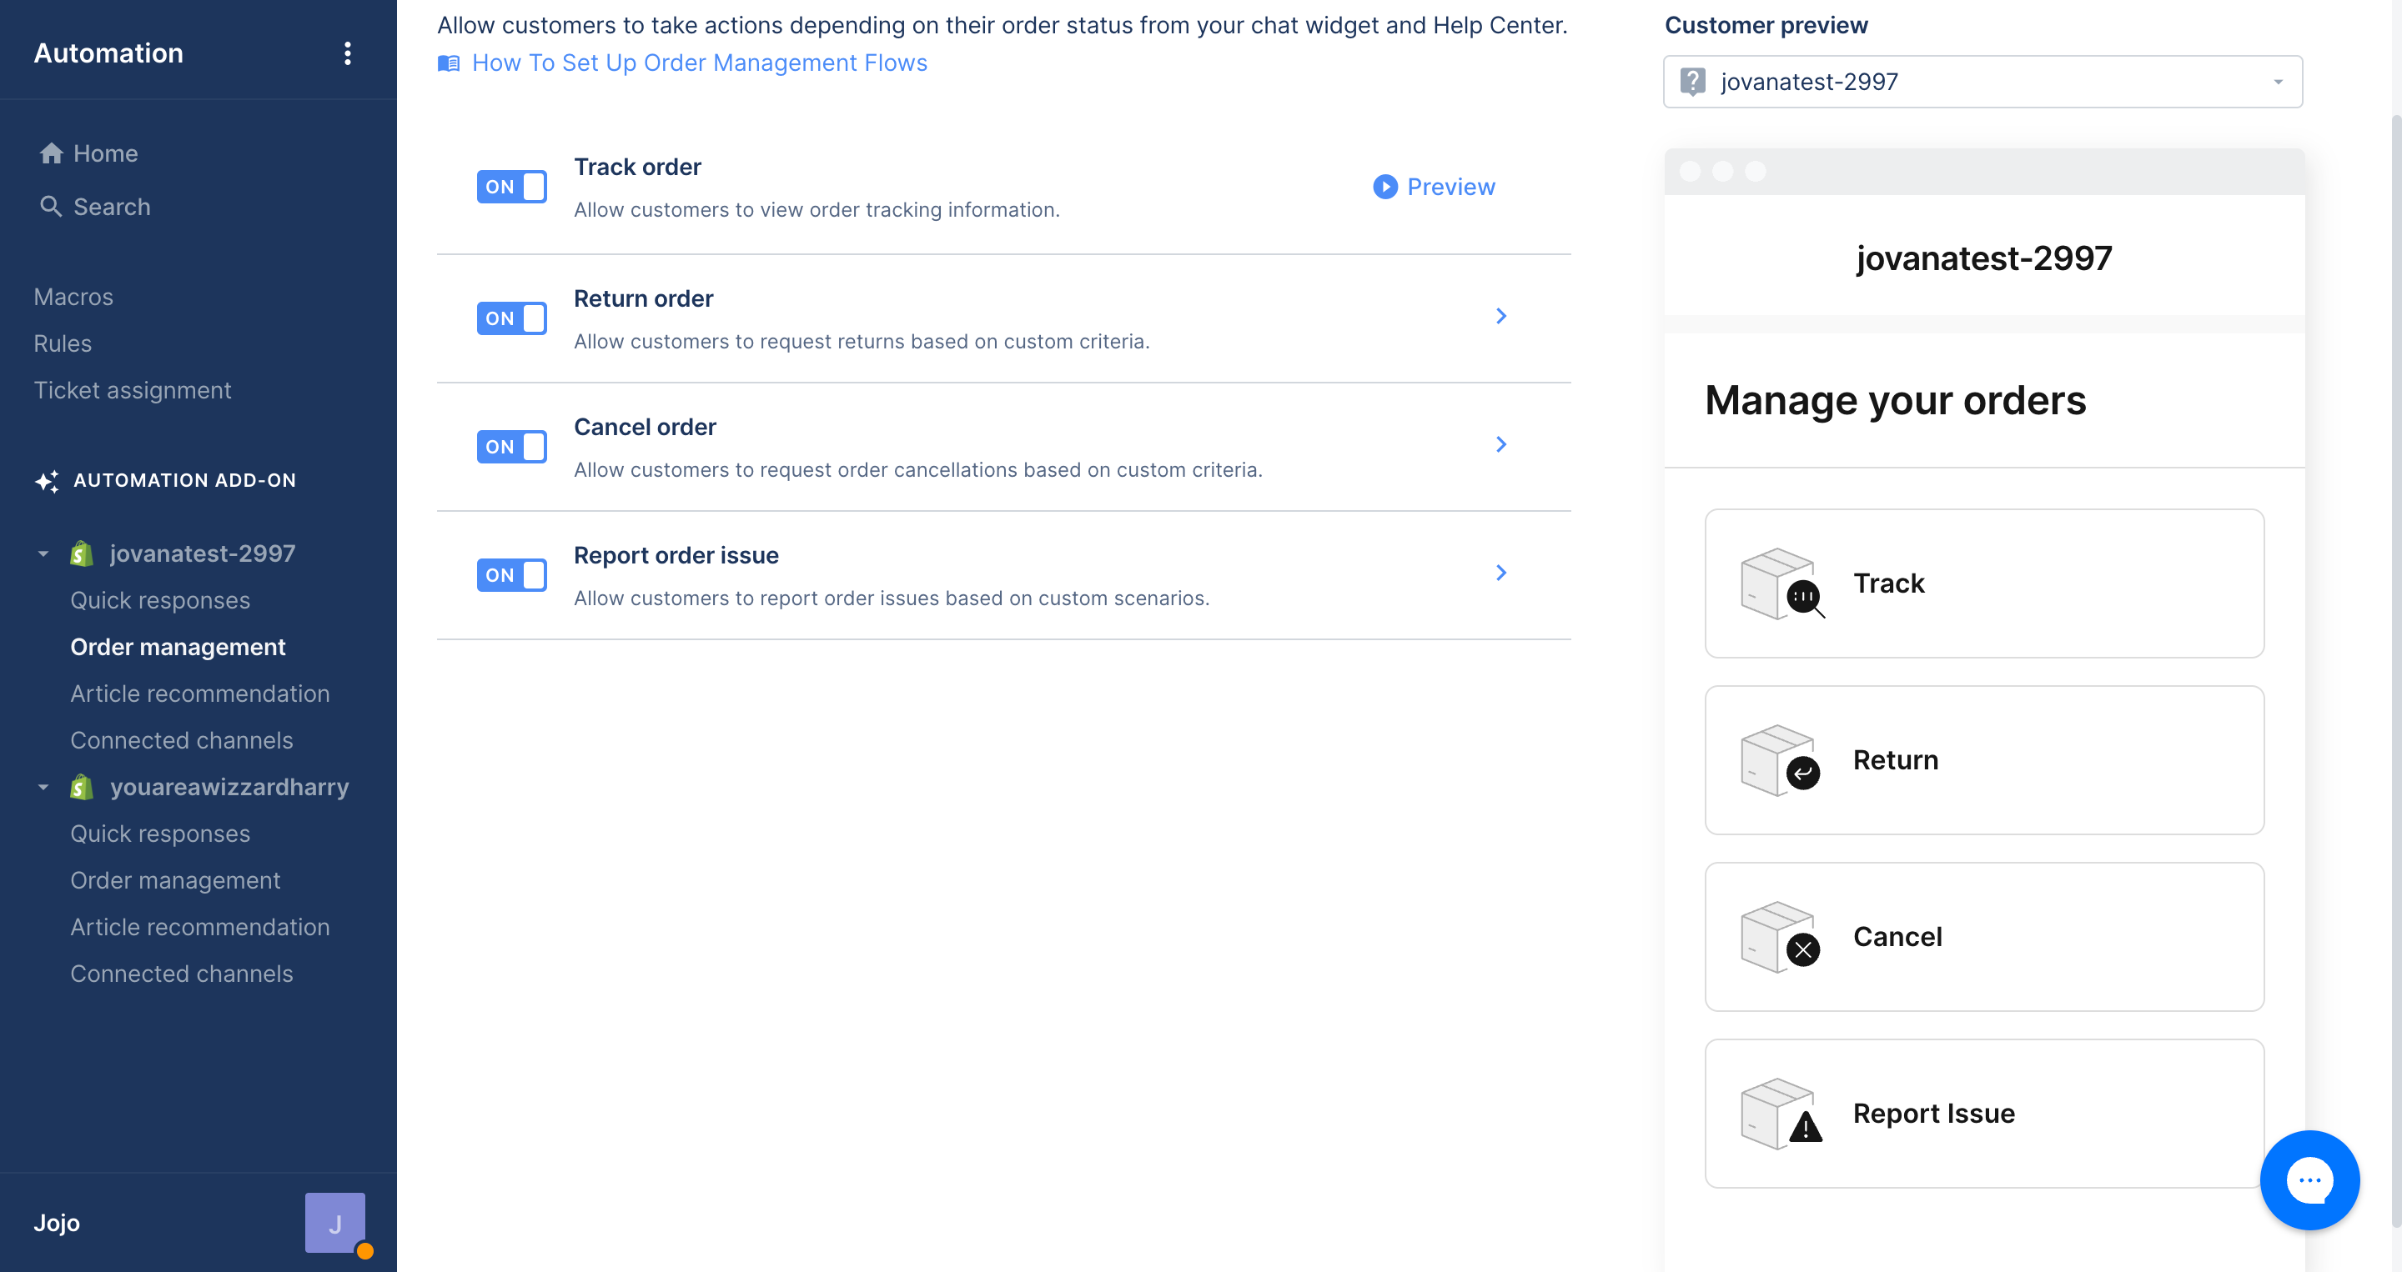Open the Customer preview store dropdown
2402x1272 pixels.
point(1982,82)
